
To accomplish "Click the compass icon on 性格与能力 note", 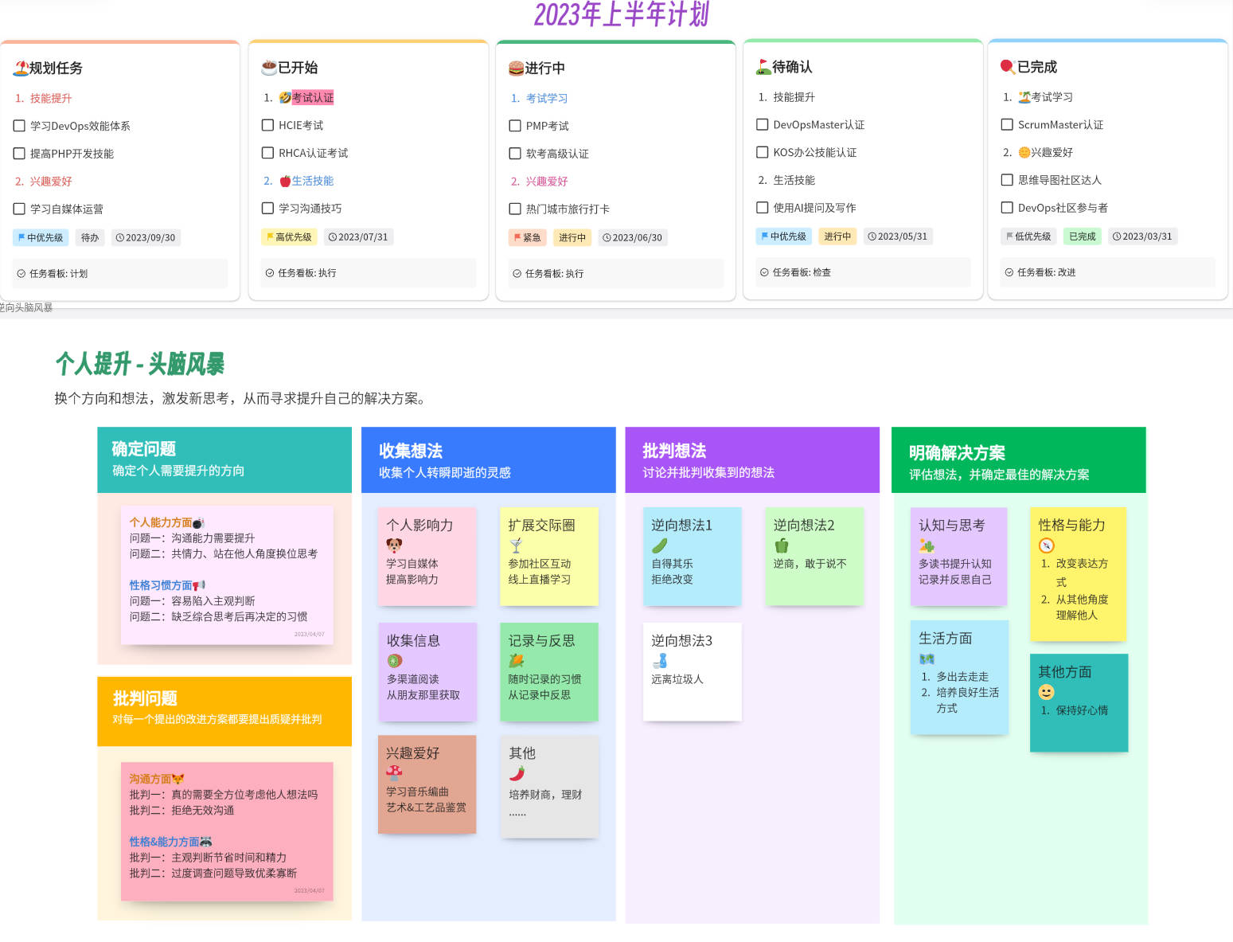I will point(1047,545).
